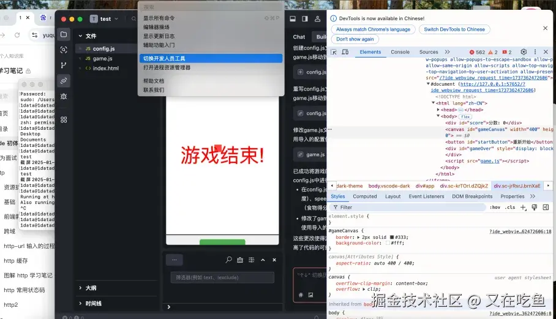Maximize the bottom panel with the up chevron

click(263, 260)
